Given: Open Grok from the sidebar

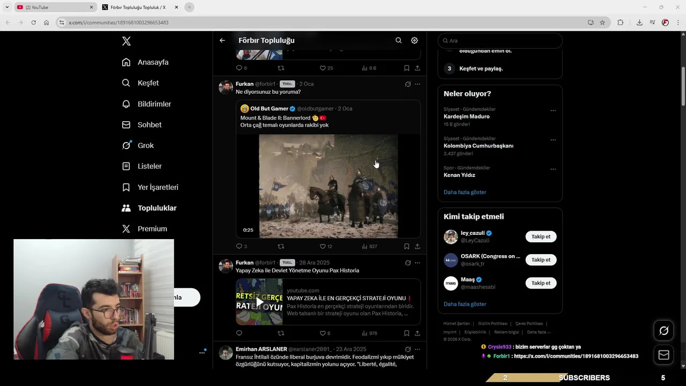Looking at the screenshot, I should [138, 145].
